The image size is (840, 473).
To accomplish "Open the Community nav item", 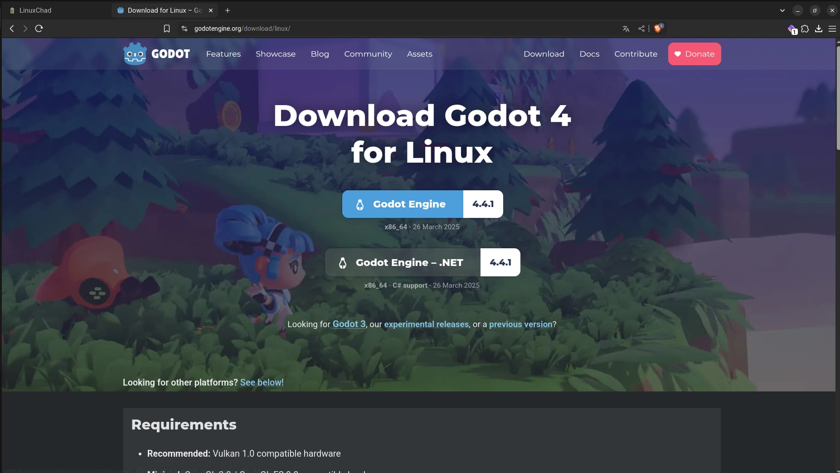I will pyautogui.click(x=368, y=54).
